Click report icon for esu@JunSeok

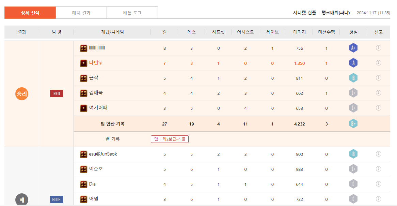coord(378,154)
